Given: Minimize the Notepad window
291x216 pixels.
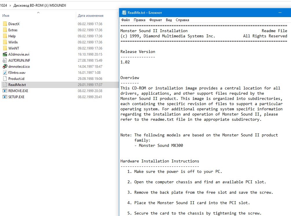Looking at the screenshot, I should (x=280, y=13).
